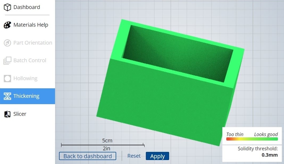This screenshot has height=164, width=284.
Task: Click the Hollowing circle icon
Action: (7, 79)
